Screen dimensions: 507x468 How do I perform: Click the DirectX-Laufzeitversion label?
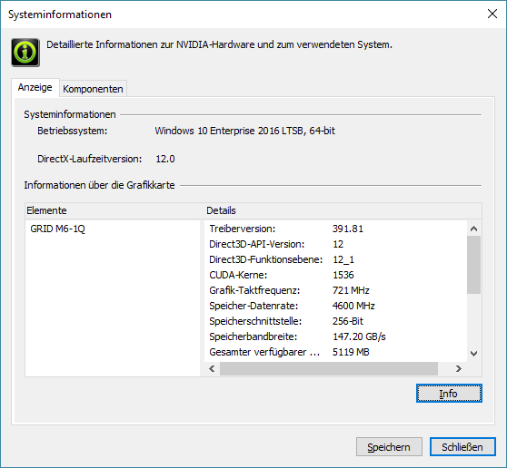pyautogui.click(x=90, y=159)
